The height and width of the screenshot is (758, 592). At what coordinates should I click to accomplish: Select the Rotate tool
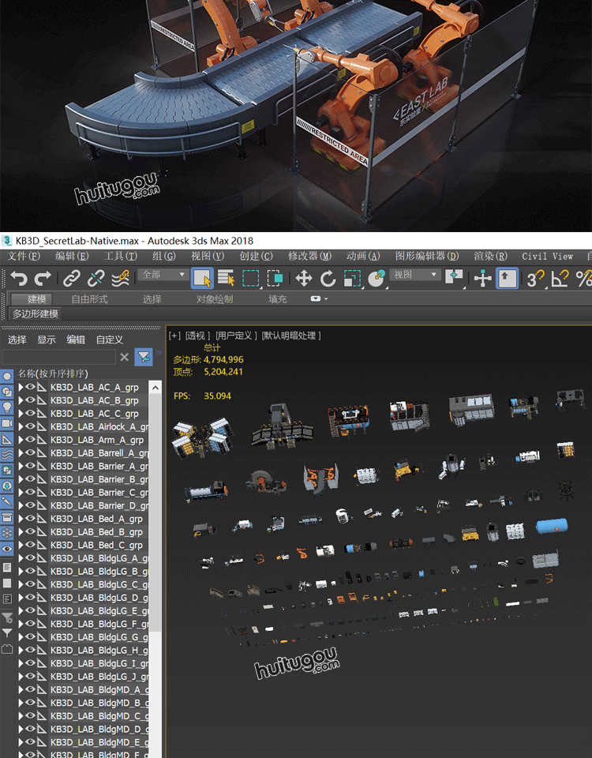[x=328, y=278]
